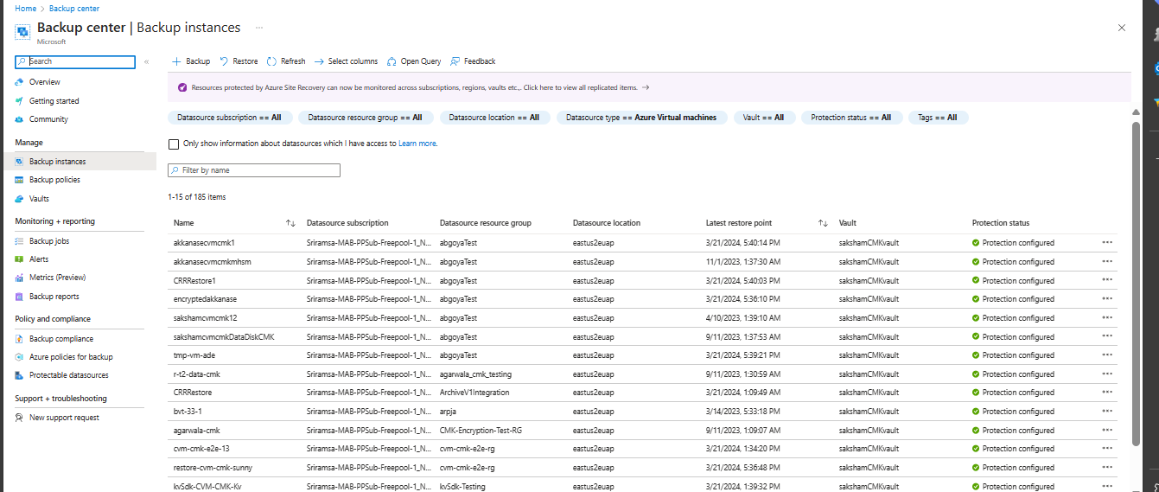Collapse the sidebar with double-chevron icon
Screen dimensions: 1159x492
click(147, 61)
